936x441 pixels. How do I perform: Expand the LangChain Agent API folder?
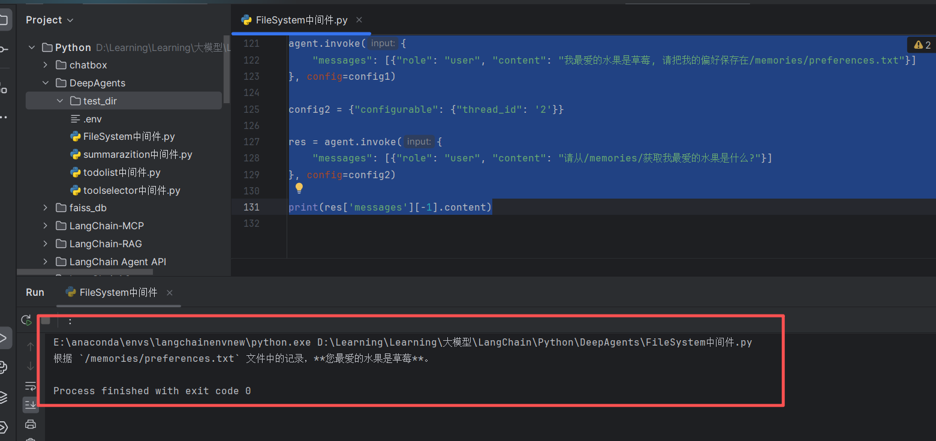[x=46, y=262]
